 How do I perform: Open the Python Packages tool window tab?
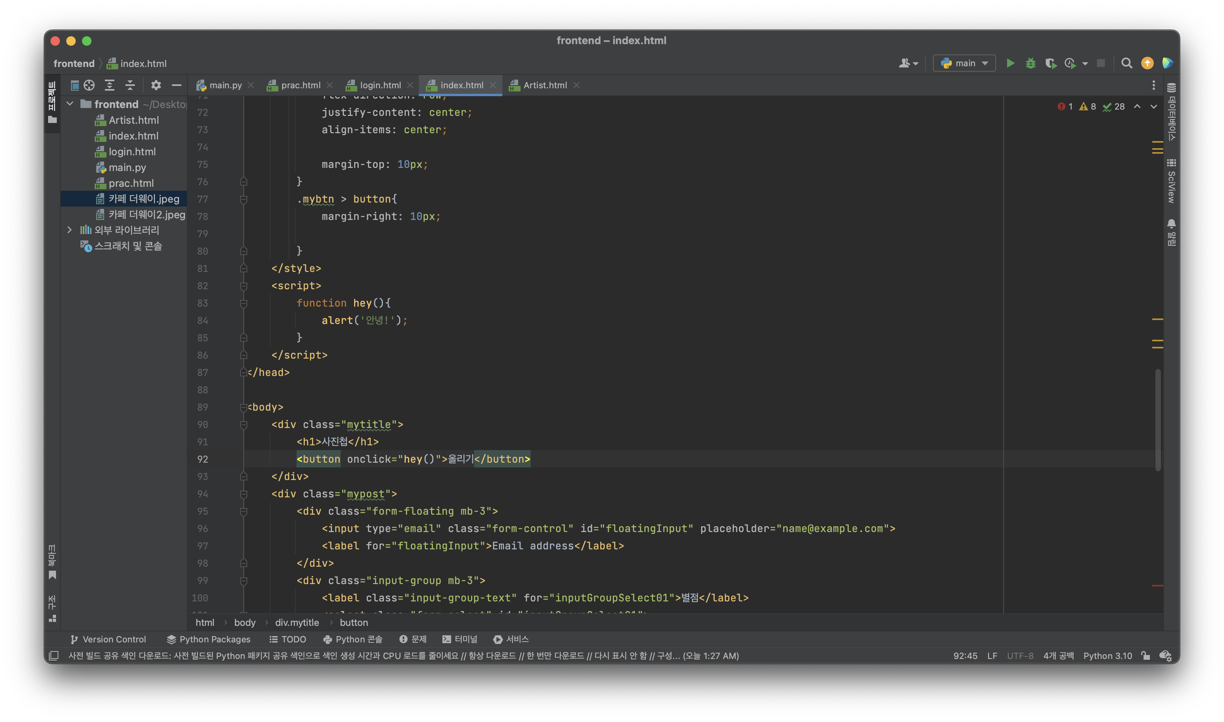[x=208, y=639]
